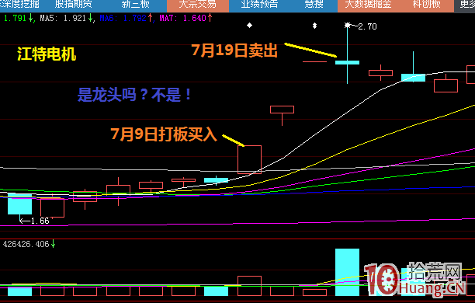Click the 2.70 high price label
Viewport: 475px width, 303px height.
coord(367,26)
